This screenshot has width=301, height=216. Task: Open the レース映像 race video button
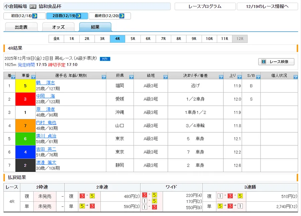point(276,62)
